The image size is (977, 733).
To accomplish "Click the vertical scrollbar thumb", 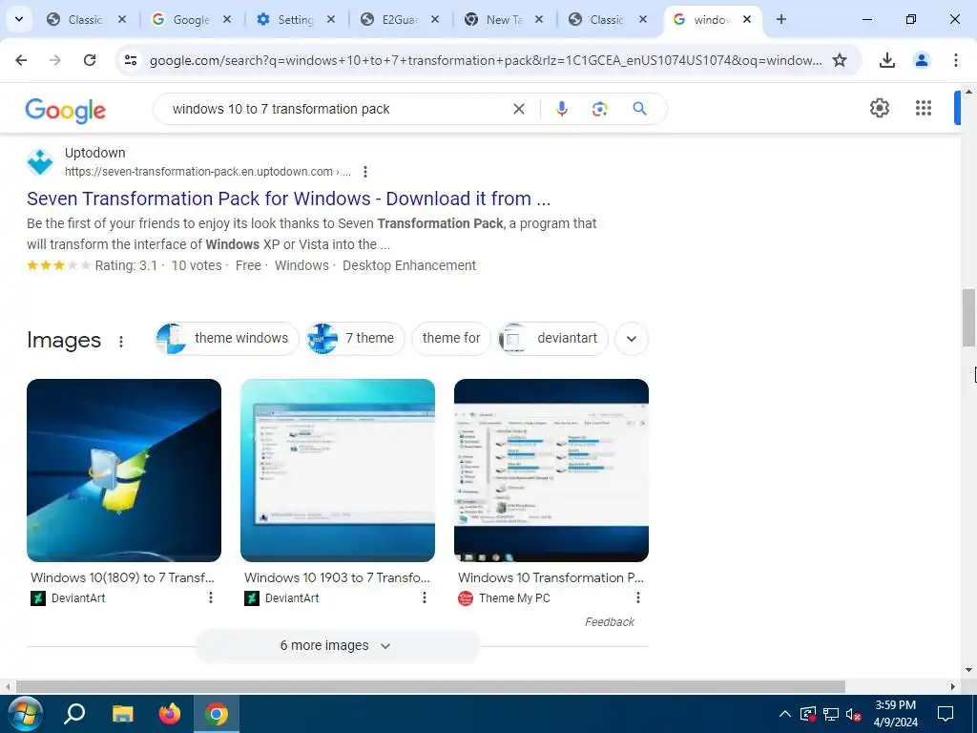I will (x=968, y=317).
